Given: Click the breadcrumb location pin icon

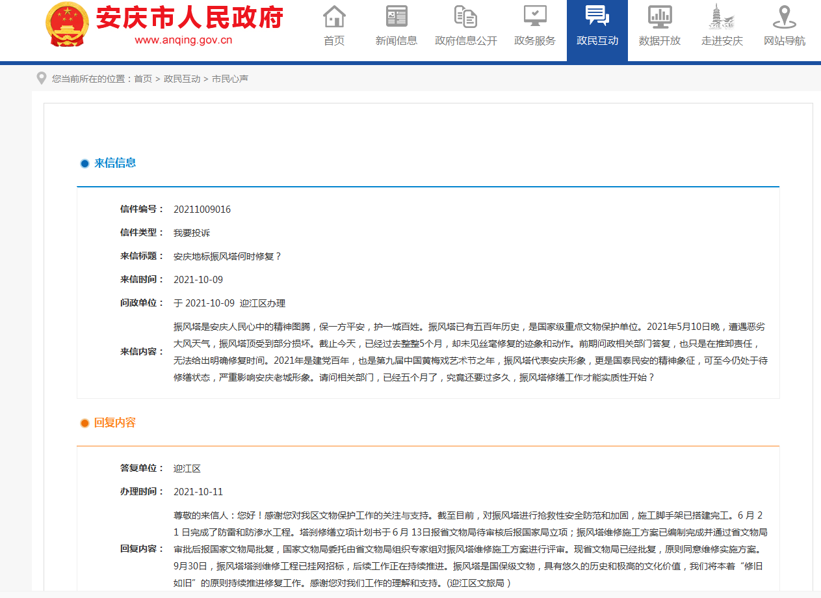Looking at the screenshot, I should pyautogui.click(x=42, y=78).
